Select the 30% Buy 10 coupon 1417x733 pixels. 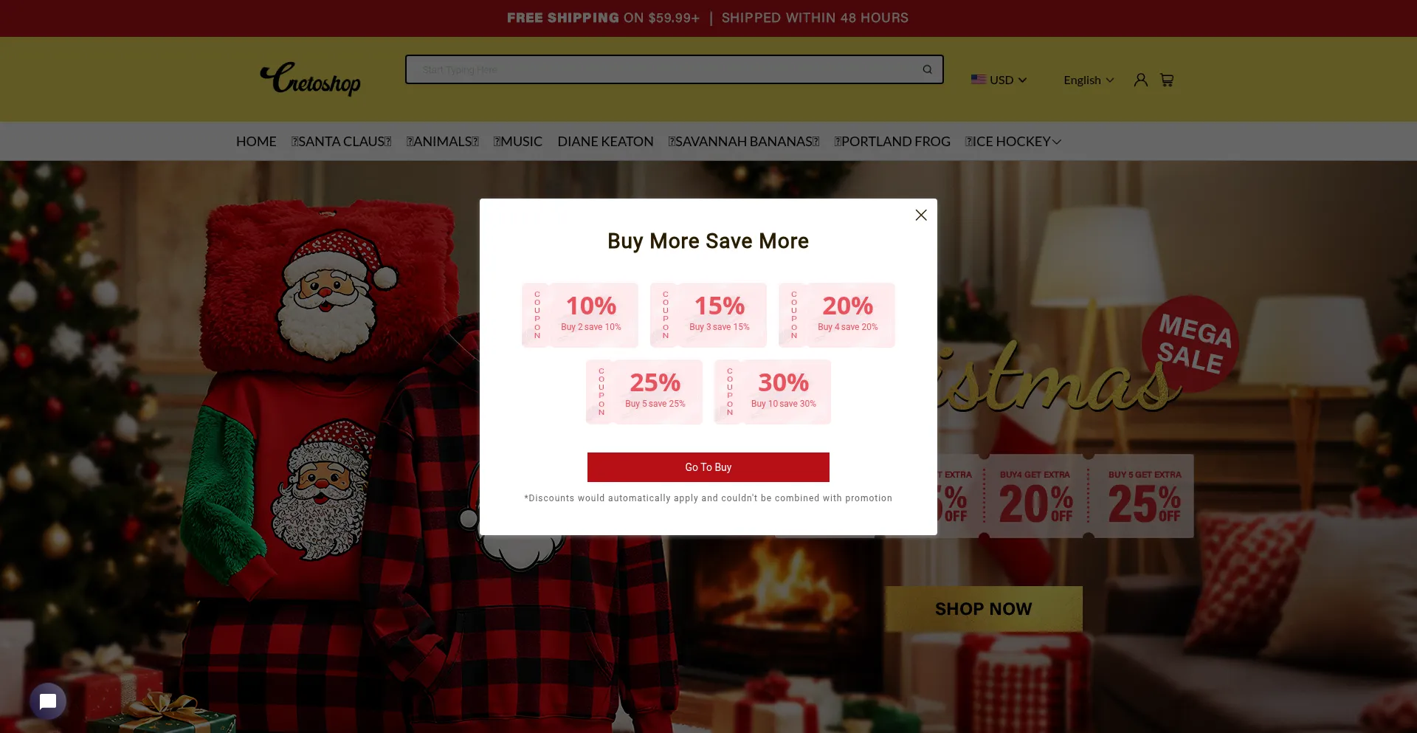coord(773,392)
